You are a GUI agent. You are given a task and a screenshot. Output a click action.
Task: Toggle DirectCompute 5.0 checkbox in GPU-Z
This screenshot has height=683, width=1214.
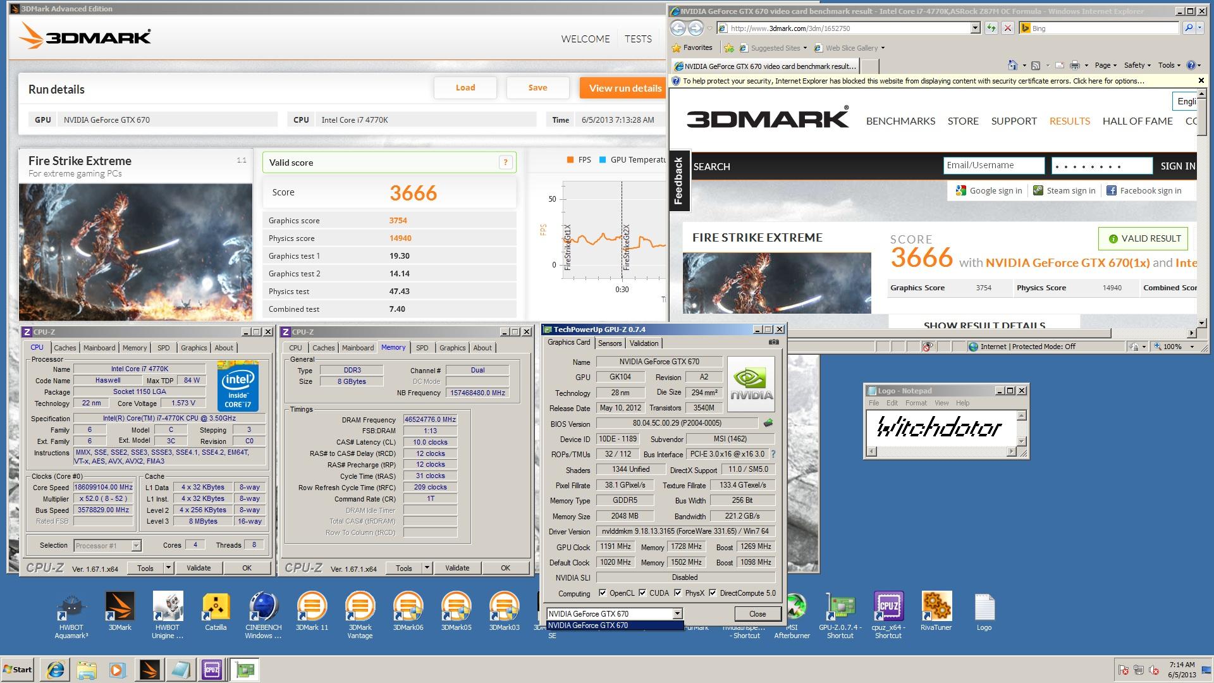pos(713,593)
